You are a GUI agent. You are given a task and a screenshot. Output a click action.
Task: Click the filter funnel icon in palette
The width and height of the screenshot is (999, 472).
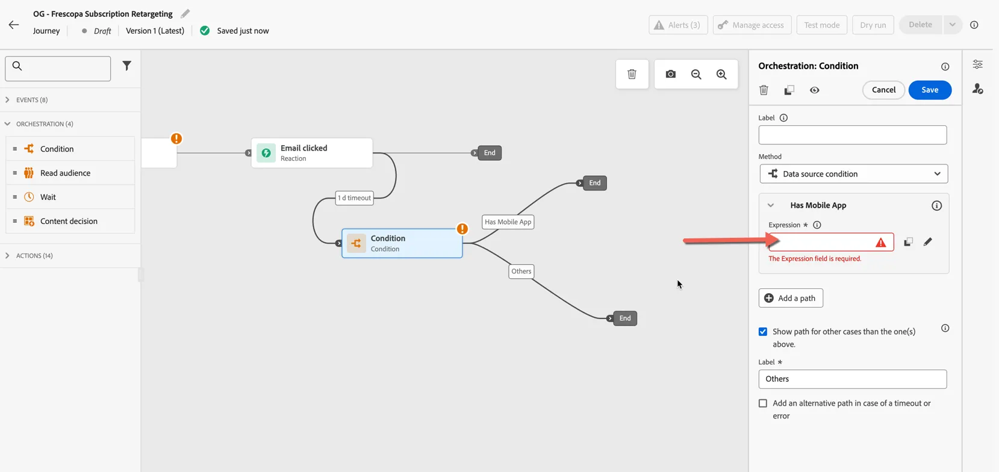(126, 66)
